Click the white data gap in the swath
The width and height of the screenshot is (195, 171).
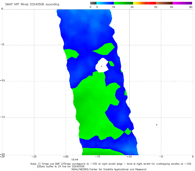(102, 65)
